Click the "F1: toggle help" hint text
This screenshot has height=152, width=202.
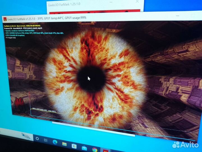tap(11, 38)
